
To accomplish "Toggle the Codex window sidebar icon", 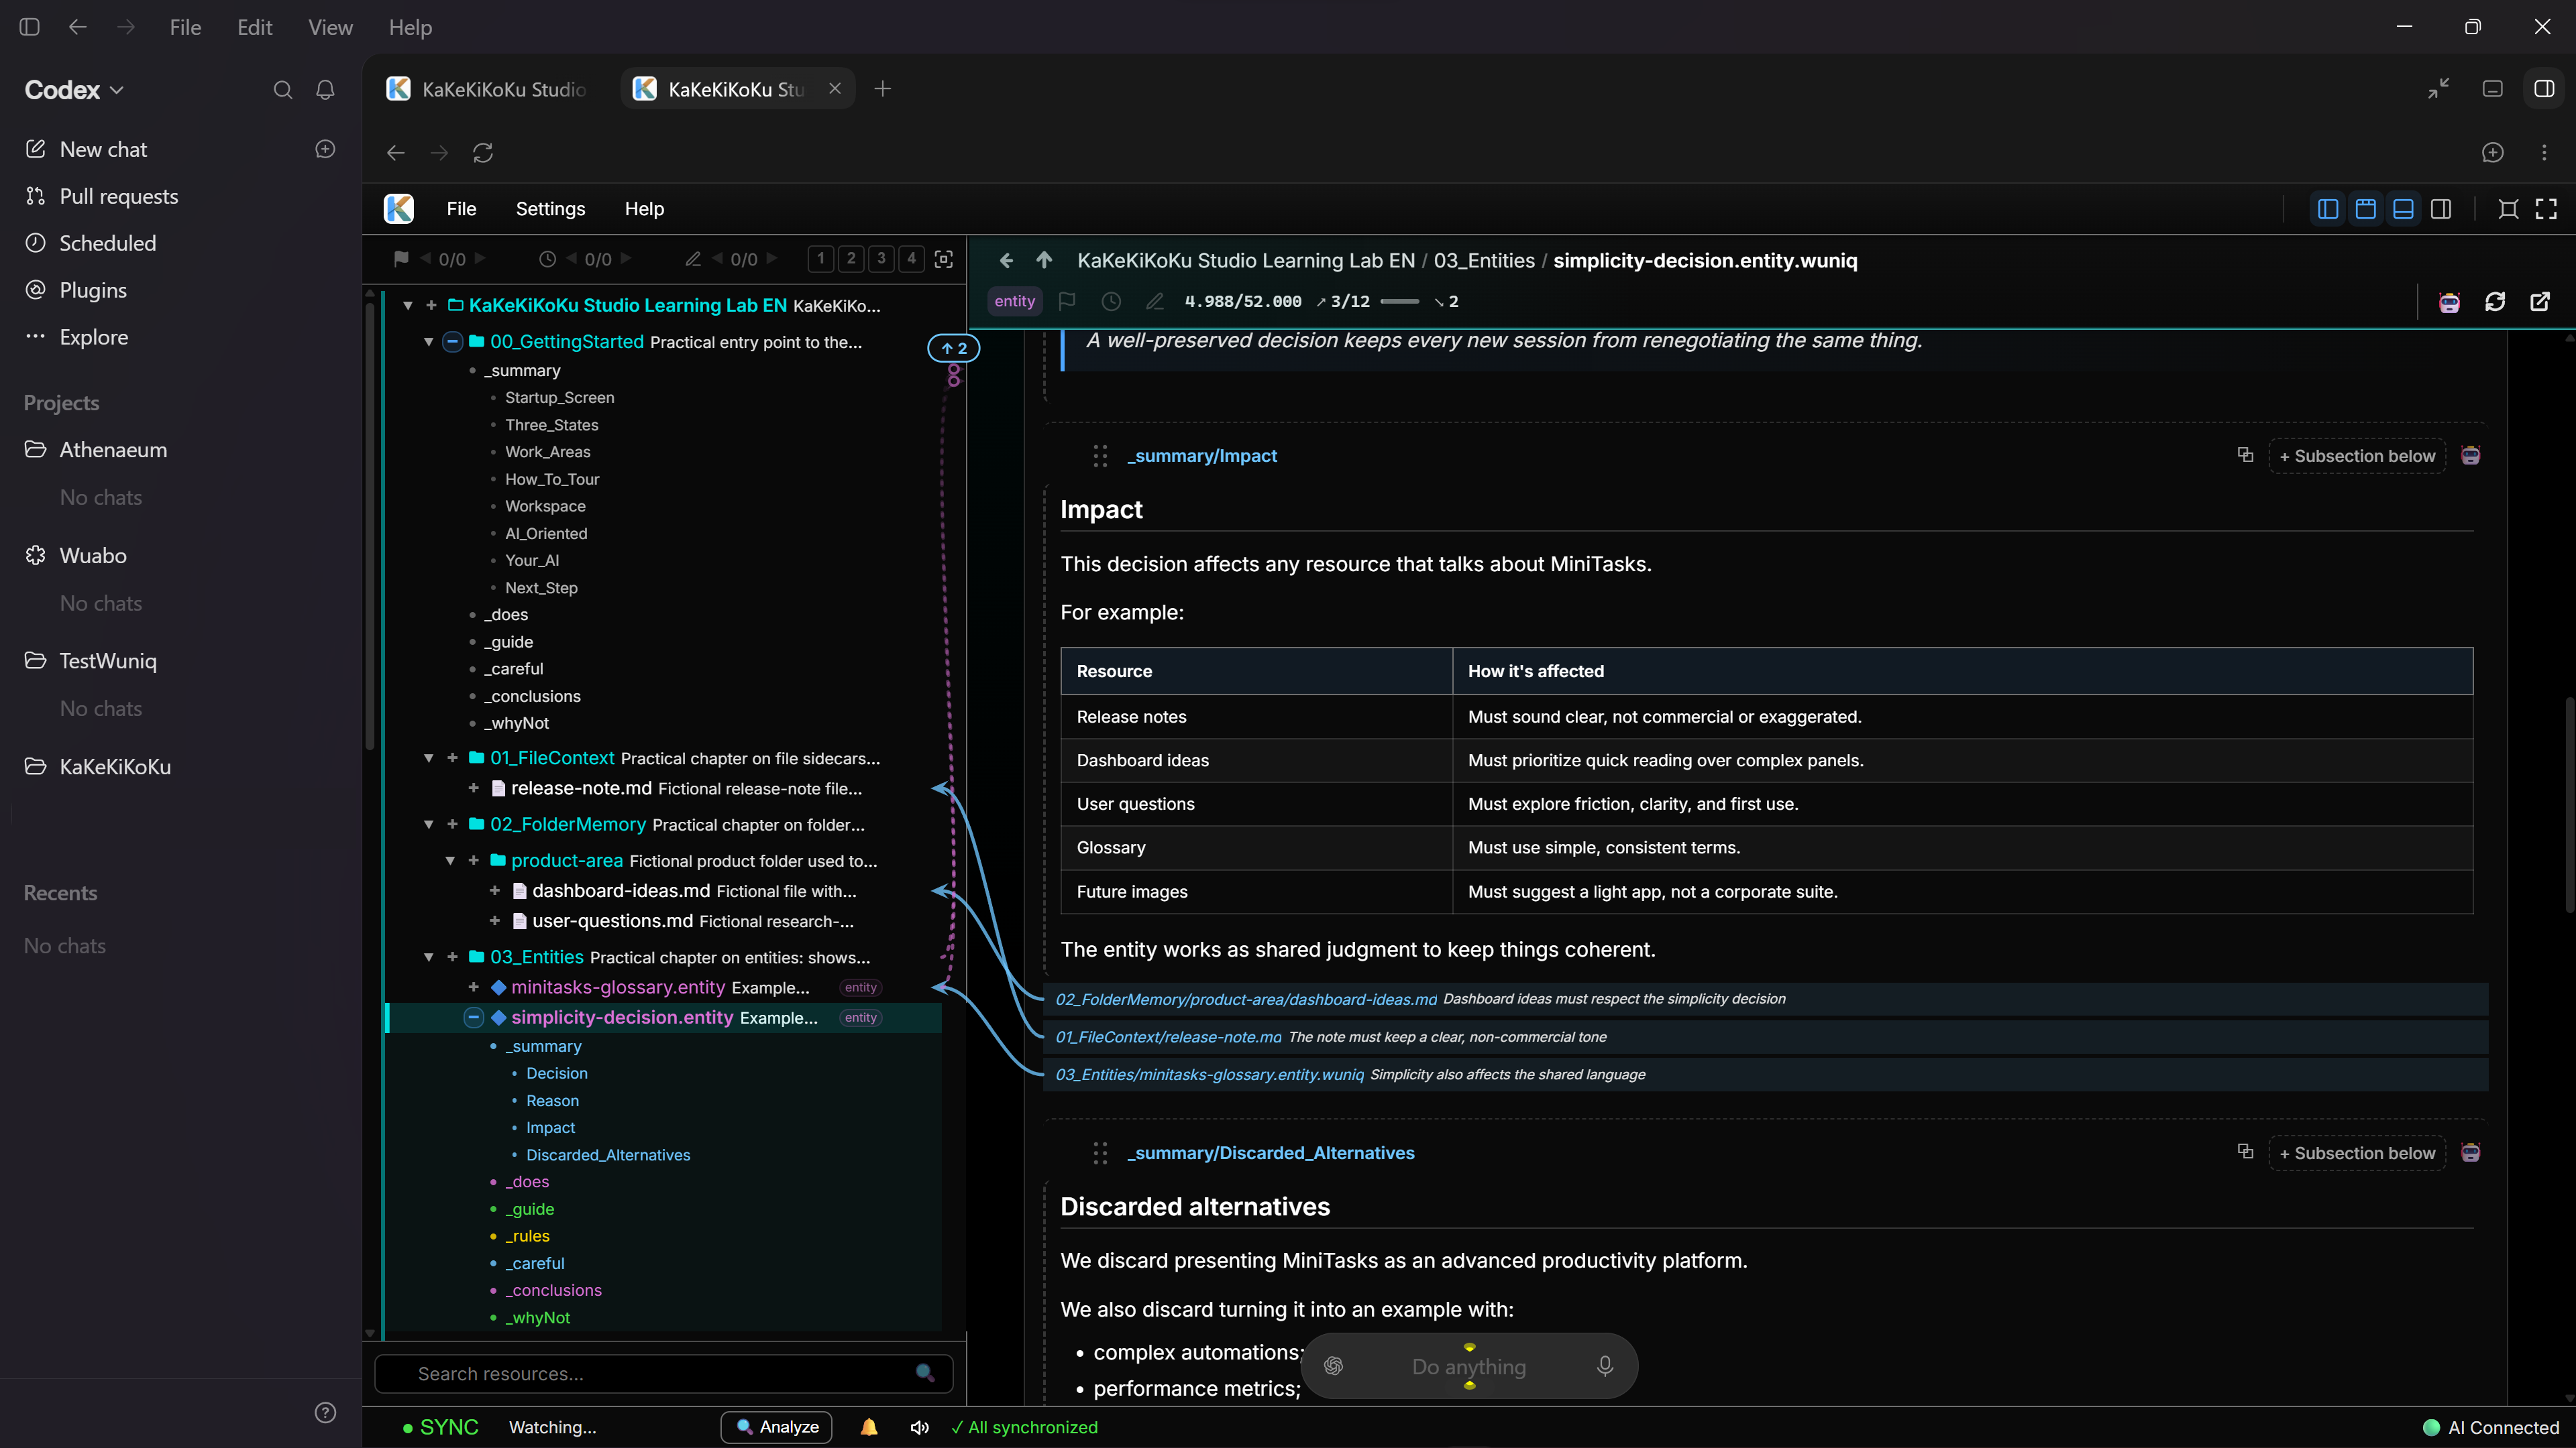I will [30, 27].
